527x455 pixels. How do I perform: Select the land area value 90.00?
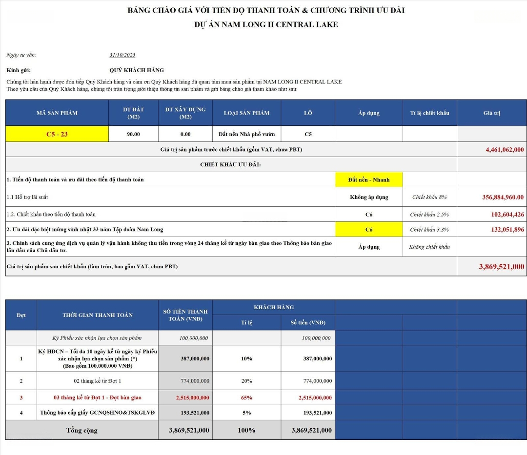pyautogui.click(x=133, y=134)
